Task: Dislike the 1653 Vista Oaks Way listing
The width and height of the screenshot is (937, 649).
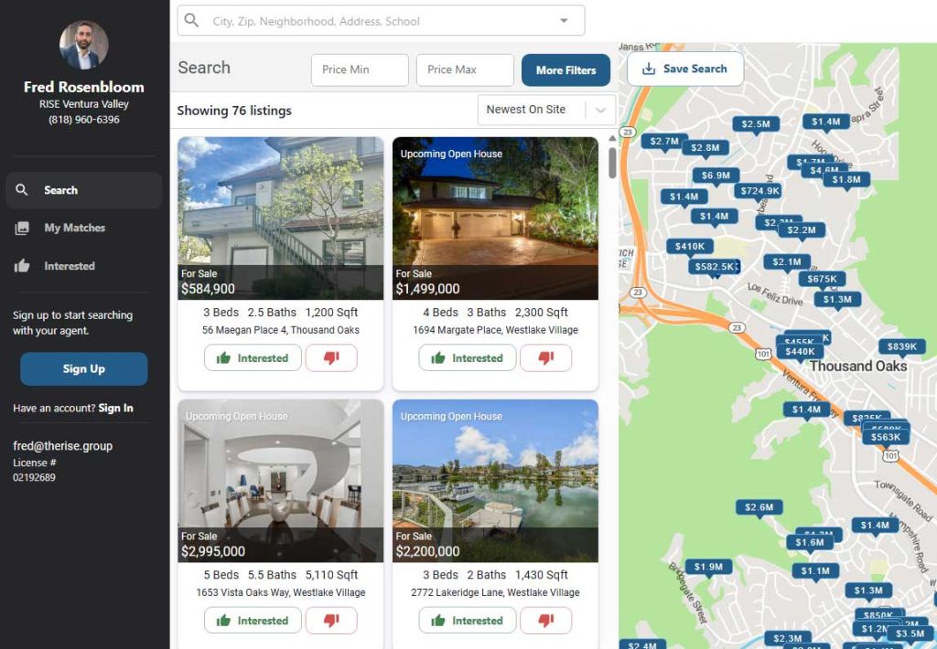Action: point(331,620)
